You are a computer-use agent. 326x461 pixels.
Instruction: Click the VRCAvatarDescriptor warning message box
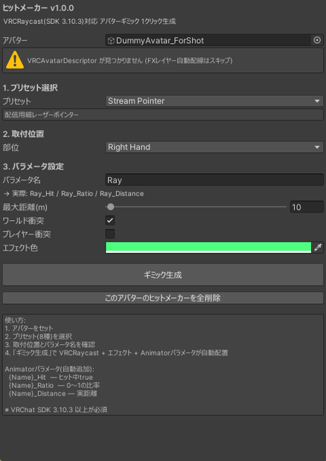(x=163, y=60)
